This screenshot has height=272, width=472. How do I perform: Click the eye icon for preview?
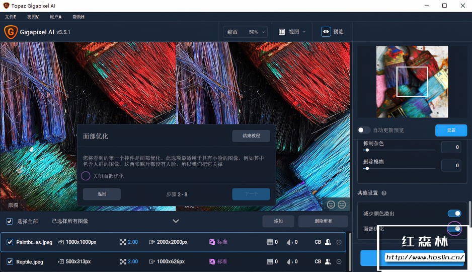(326, 32)
